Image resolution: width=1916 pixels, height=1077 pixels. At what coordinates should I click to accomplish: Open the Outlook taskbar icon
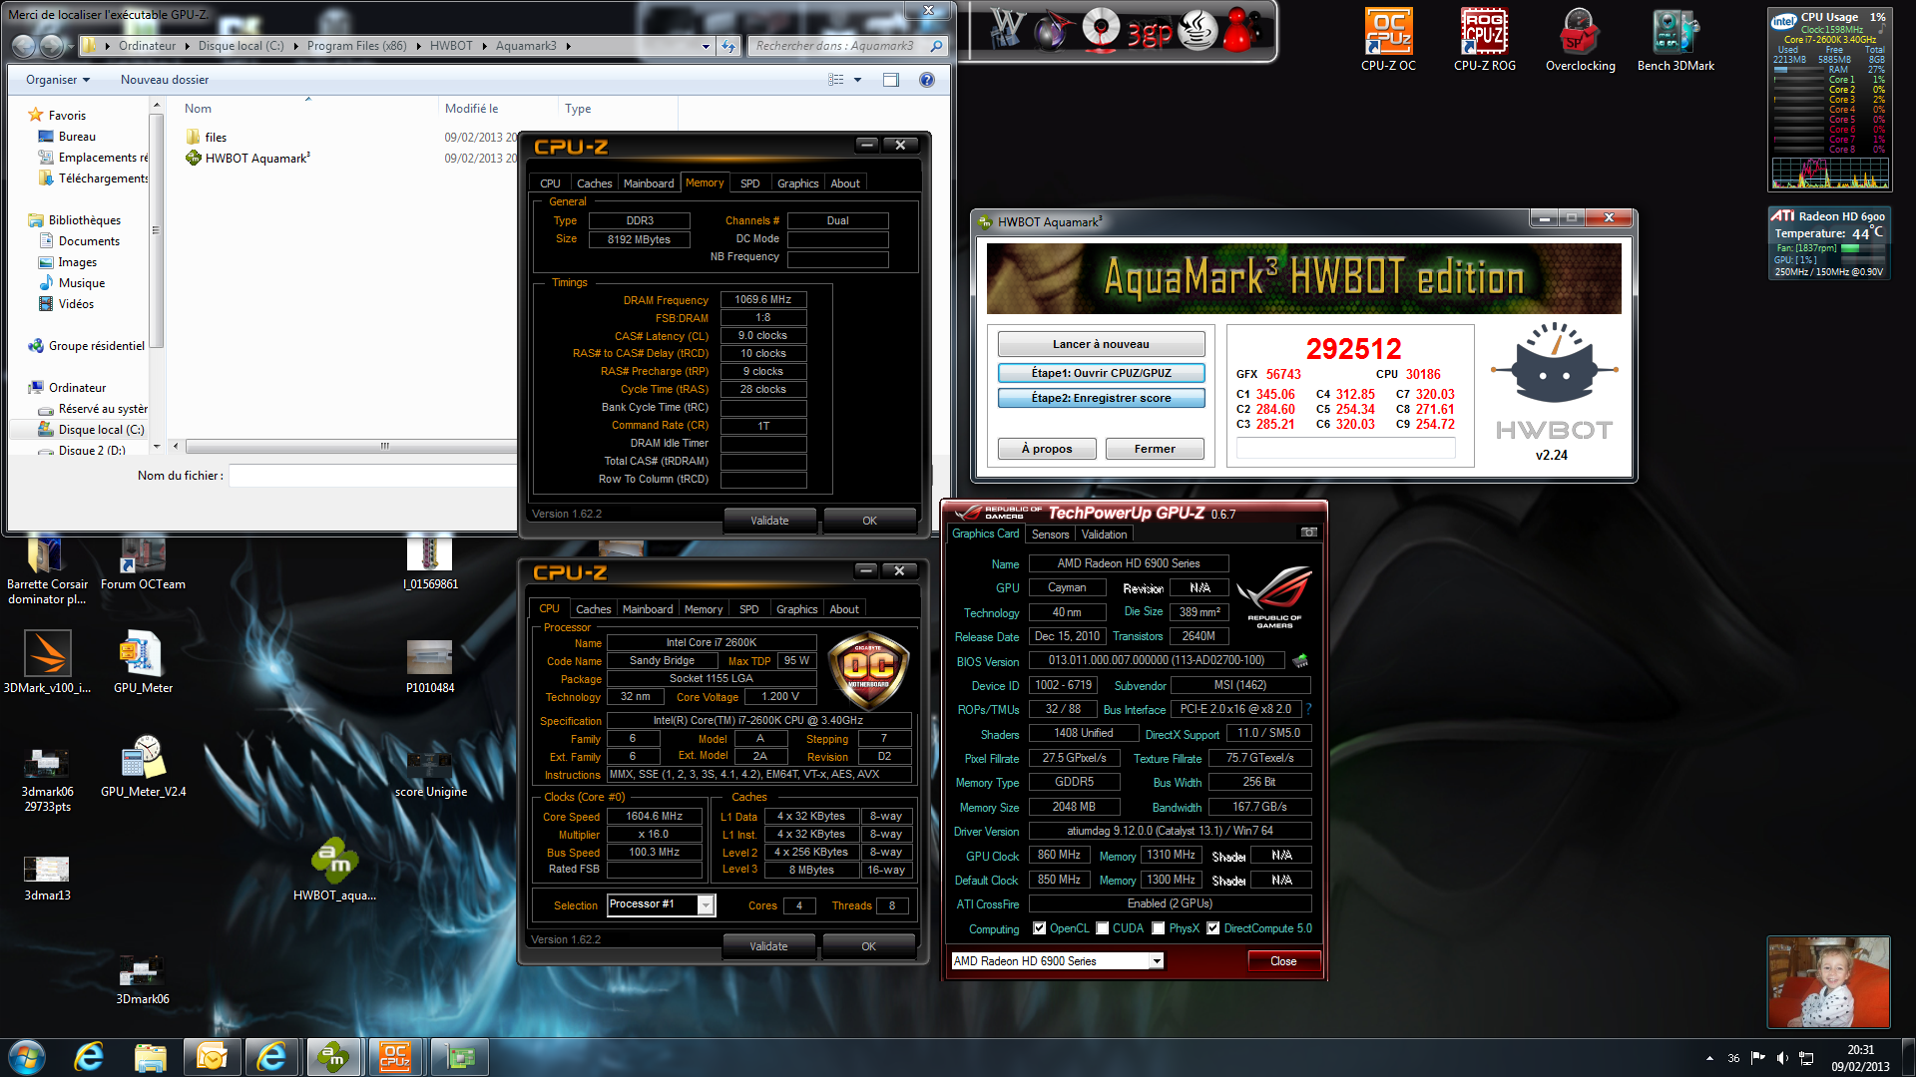coord(212,1057)
